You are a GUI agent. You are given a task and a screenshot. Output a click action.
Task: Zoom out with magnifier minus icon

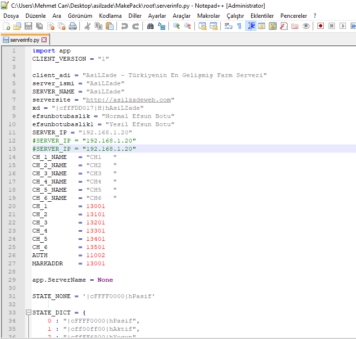click(x=187, y=26)
